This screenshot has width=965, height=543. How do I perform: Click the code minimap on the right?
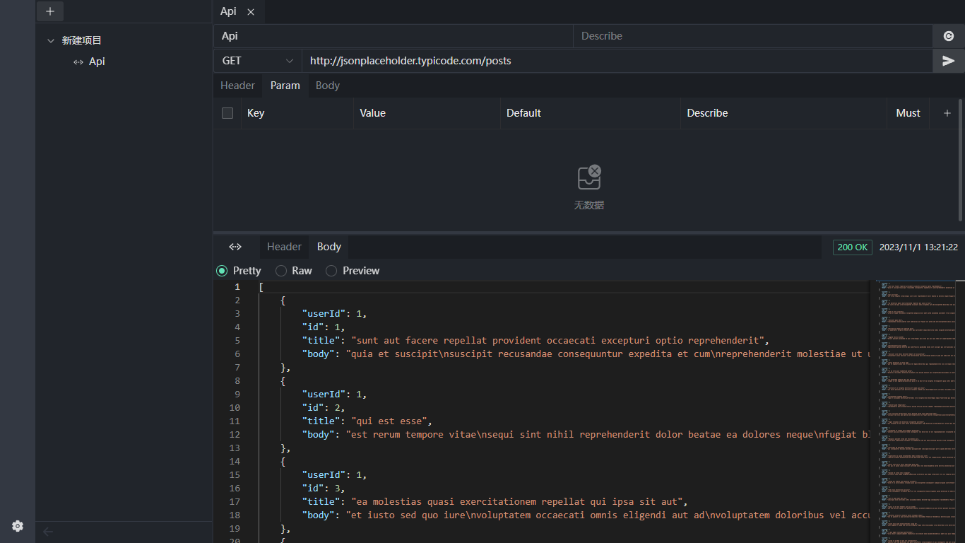[916, 411]
